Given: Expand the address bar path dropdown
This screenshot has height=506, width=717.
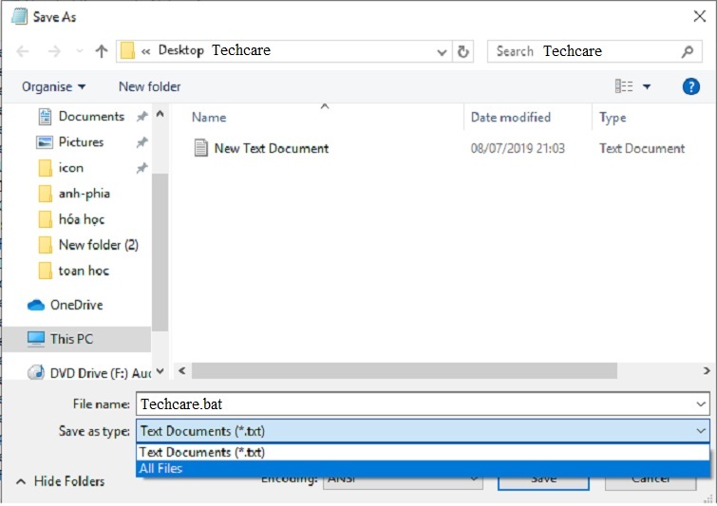Looking at the screenshot, I should [x=442, y=51].
